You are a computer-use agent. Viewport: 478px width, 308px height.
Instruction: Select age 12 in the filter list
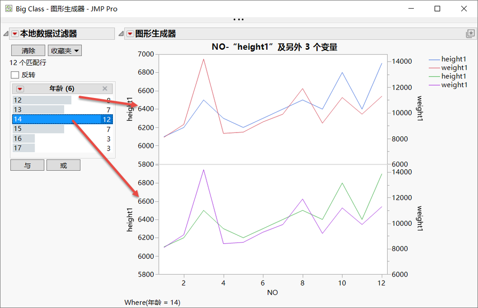(63, 100)
